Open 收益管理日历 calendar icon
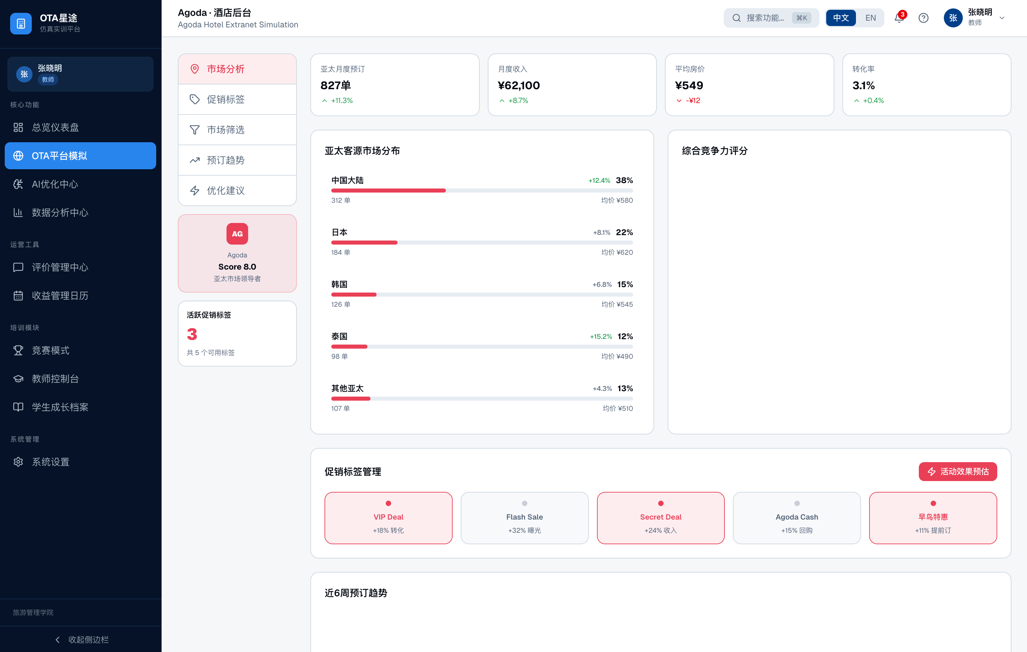This screenshot has width=1027, height=652. [x=18, y=295]
